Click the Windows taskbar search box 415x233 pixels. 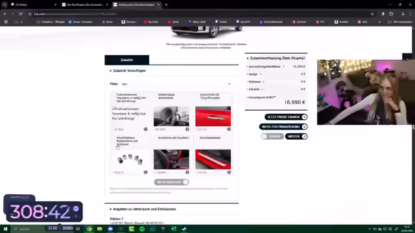point(29,228)
